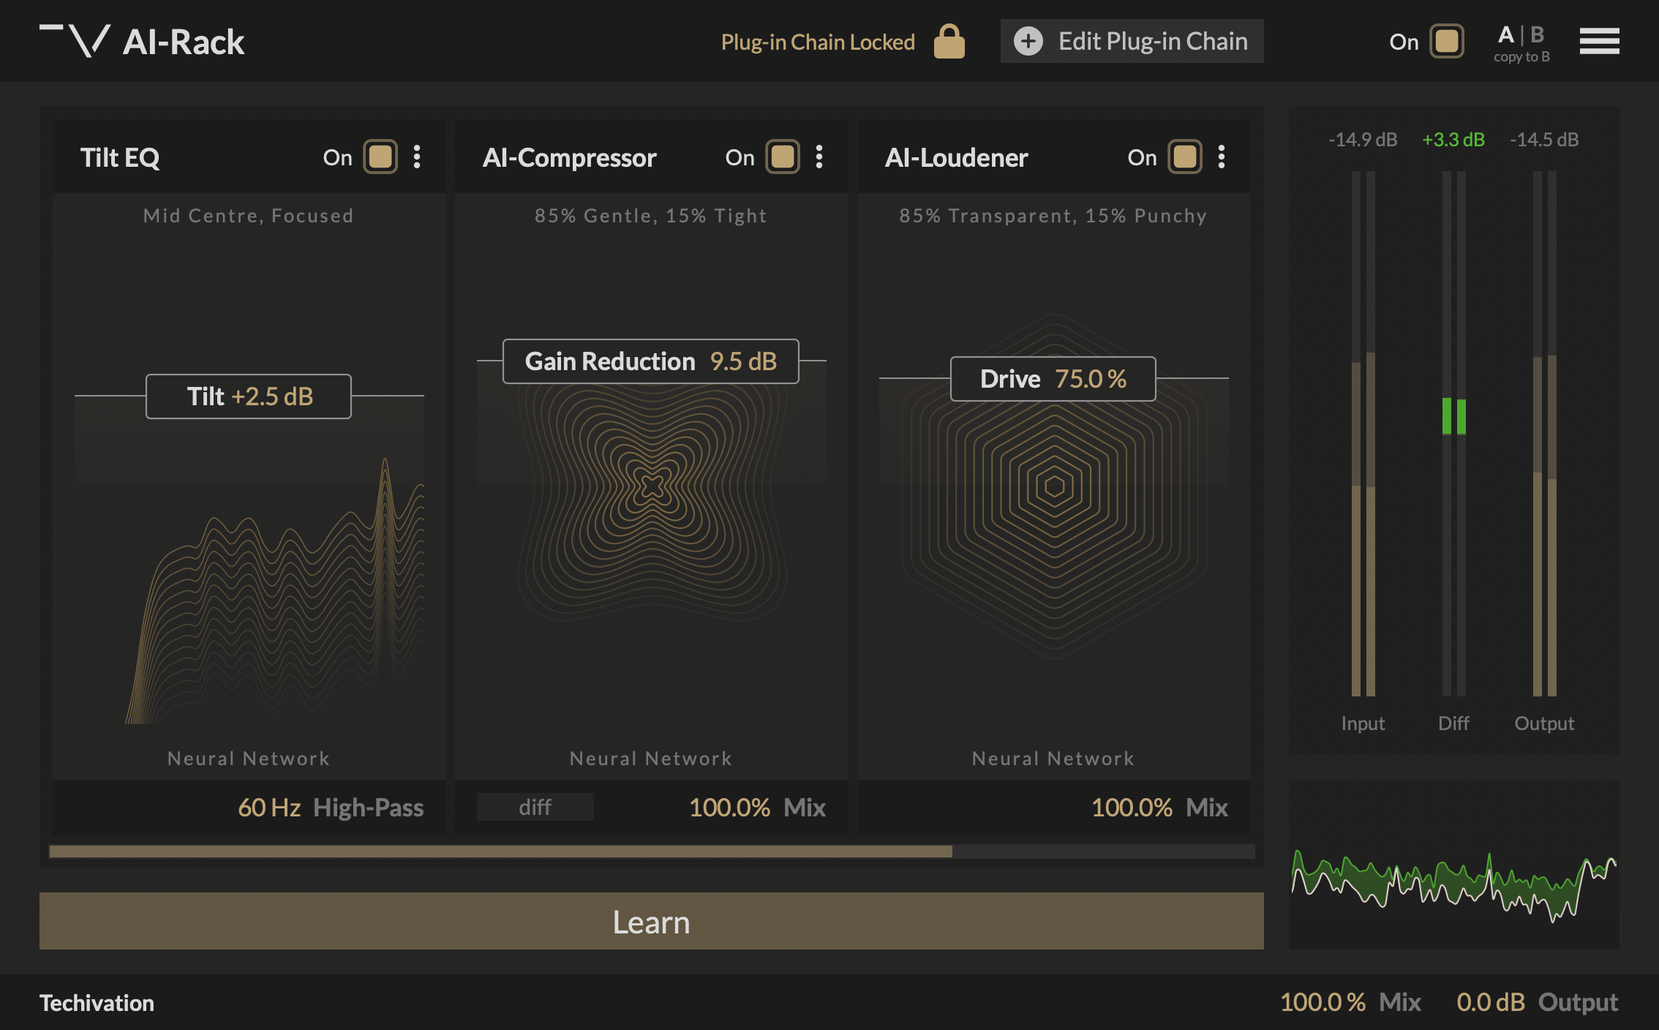
Task: Toggle the Tilt EQ module on or off
Action: pos(380,157)
